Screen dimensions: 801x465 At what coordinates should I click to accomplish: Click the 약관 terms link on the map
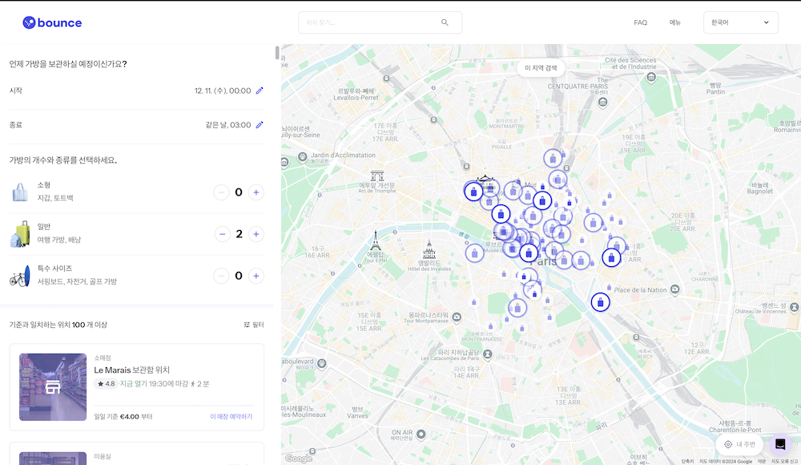click(x=761, y=462)
